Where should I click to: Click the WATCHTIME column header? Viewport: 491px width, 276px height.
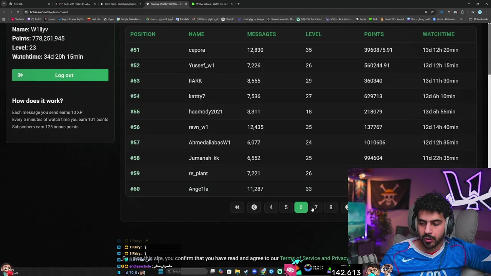[x=438, y=34]
